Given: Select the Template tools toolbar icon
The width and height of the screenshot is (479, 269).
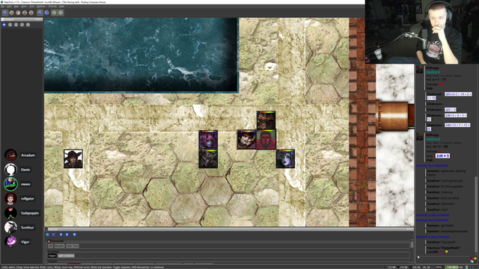Looking at the screenshot, I should point(18,13).
